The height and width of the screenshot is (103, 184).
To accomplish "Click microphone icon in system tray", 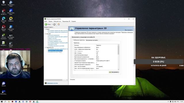I will (170, 102).
